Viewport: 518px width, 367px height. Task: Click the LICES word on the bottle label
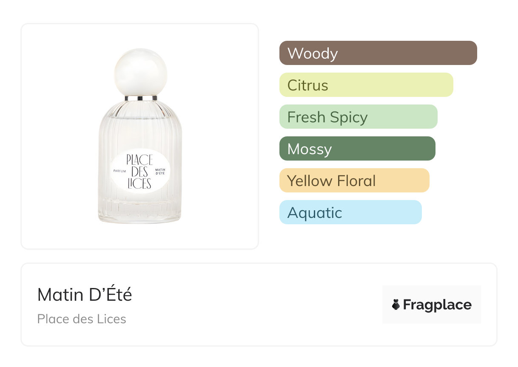139,183
